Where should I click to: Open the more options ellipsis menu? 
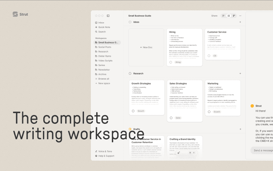[x=240, y=16]
